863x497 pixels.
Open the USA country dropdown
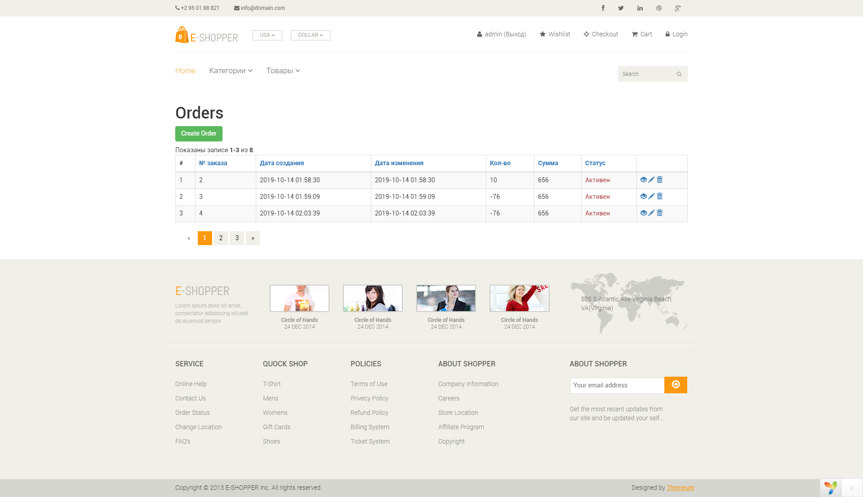coord(267,35)
